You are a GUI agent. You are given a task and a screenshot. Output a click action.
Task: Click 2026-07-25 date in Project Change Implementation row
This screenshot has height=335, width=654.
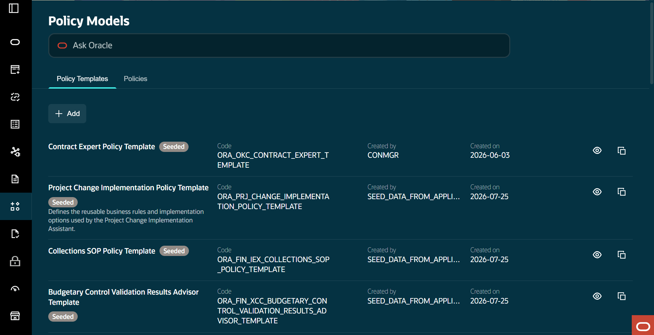tap(489, 197)
